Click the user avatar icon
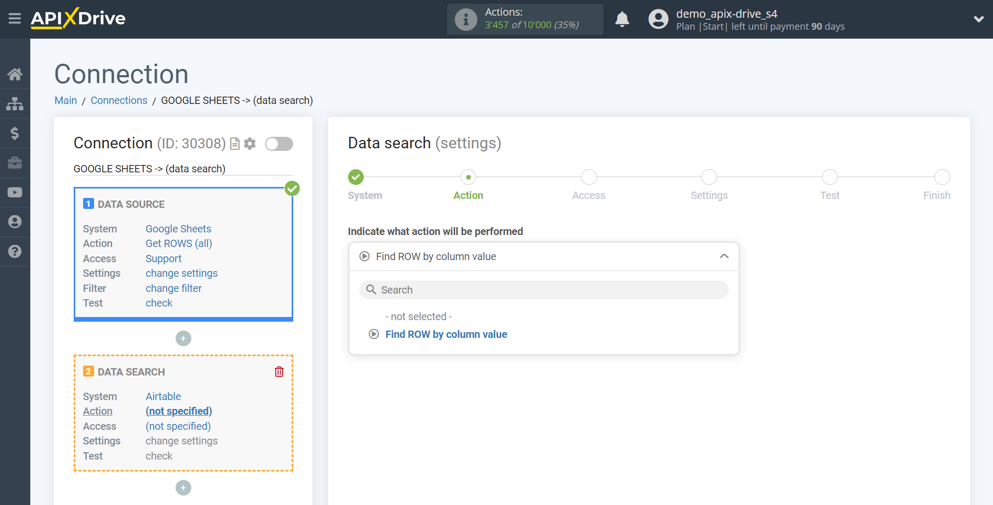 coord(659,19)
